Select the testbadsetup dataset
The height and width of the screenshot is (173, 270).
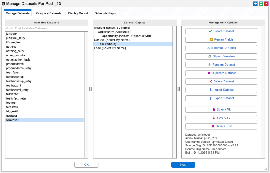[x=45, y=77]
